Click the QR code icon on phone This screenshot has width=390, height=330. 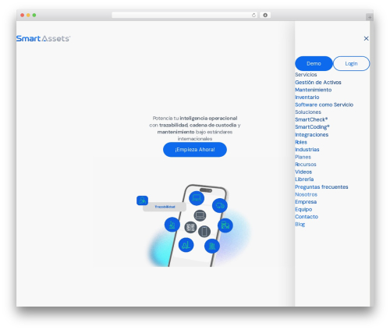[x=190, y=227]
